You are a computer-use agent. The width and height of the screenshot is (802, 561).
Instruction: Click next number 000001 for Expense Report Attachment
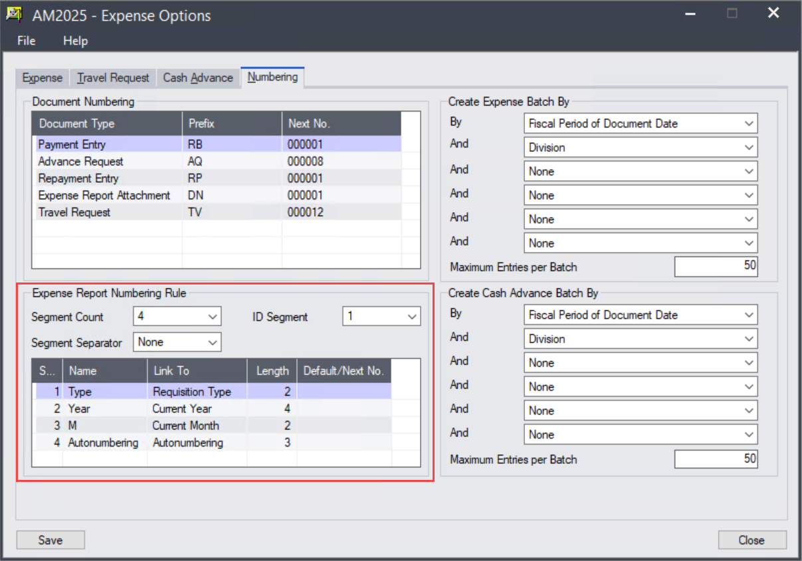342,195
